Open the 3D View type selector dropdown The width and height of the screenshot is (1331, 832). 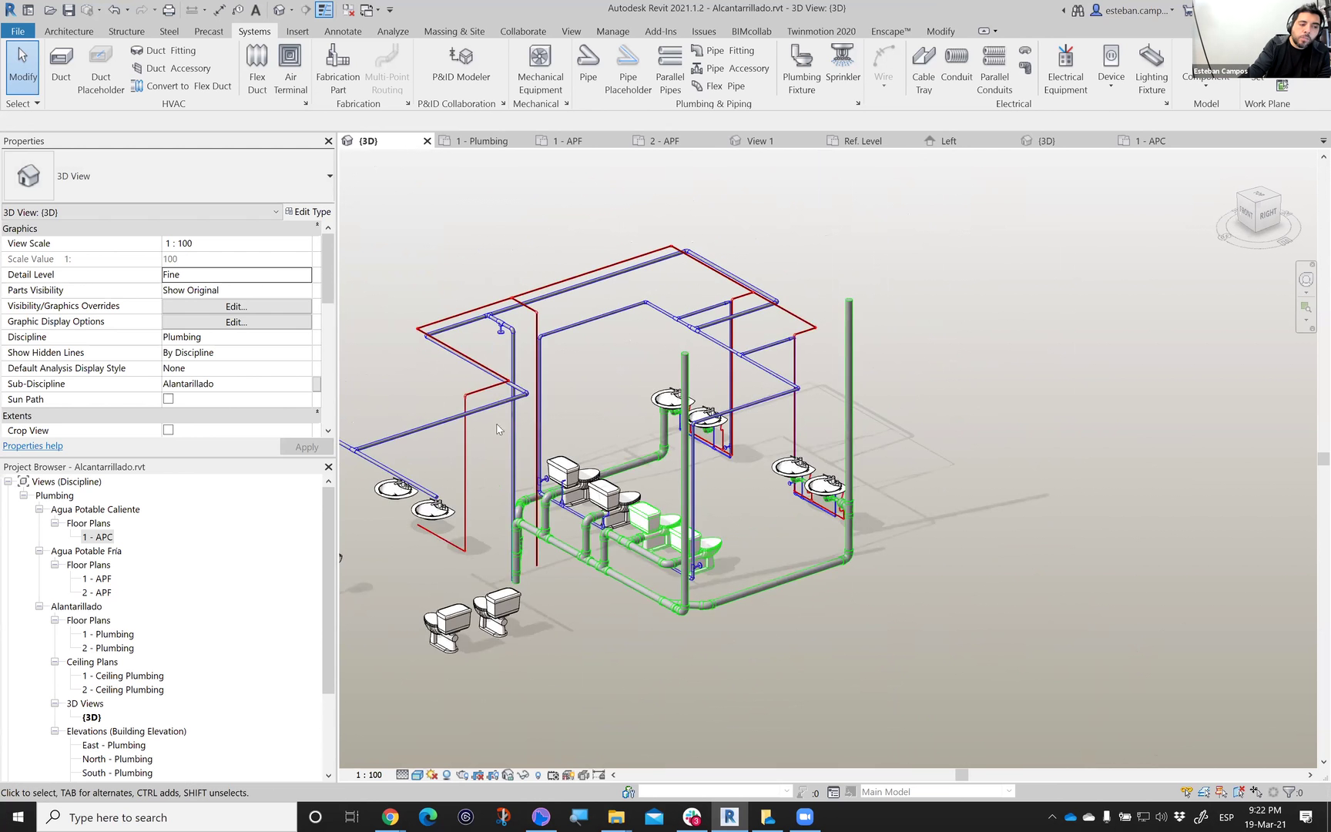330,176
